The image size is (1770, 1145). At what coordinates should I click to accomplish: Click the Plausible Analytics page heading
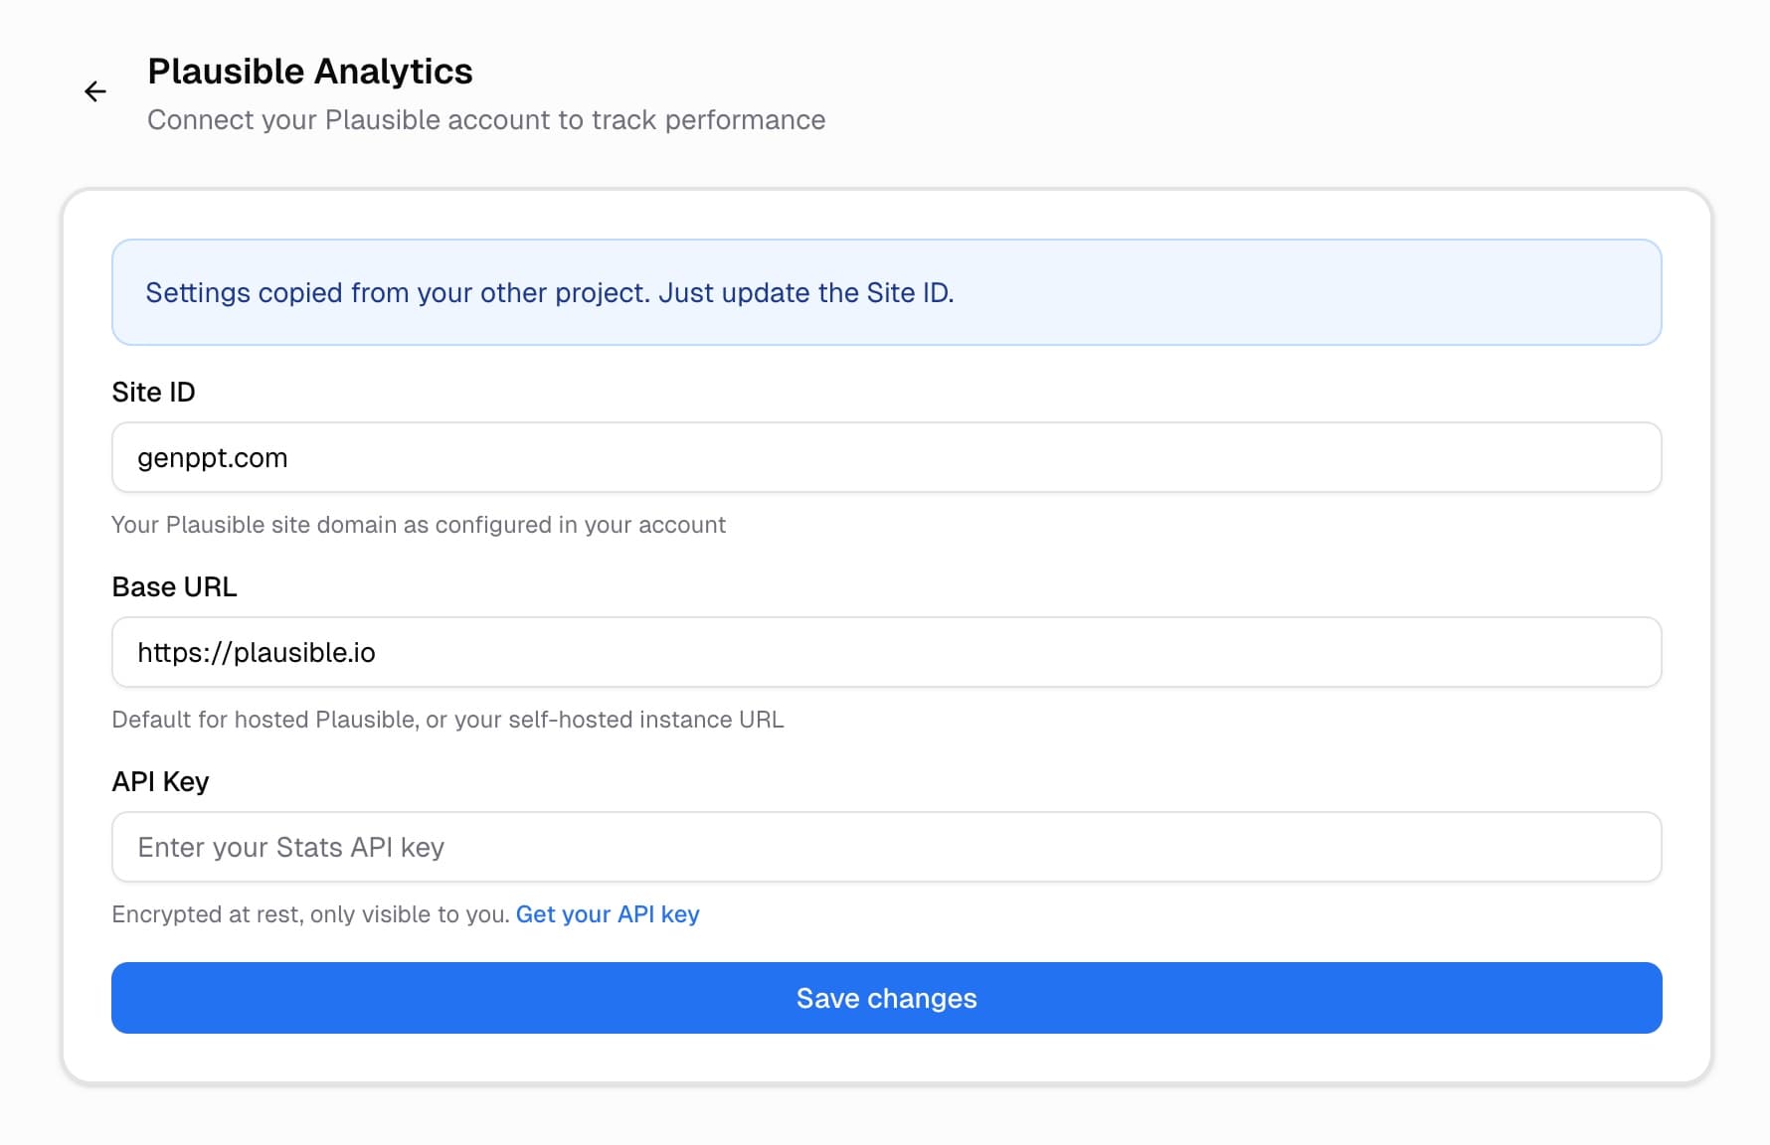click(309, 72)
